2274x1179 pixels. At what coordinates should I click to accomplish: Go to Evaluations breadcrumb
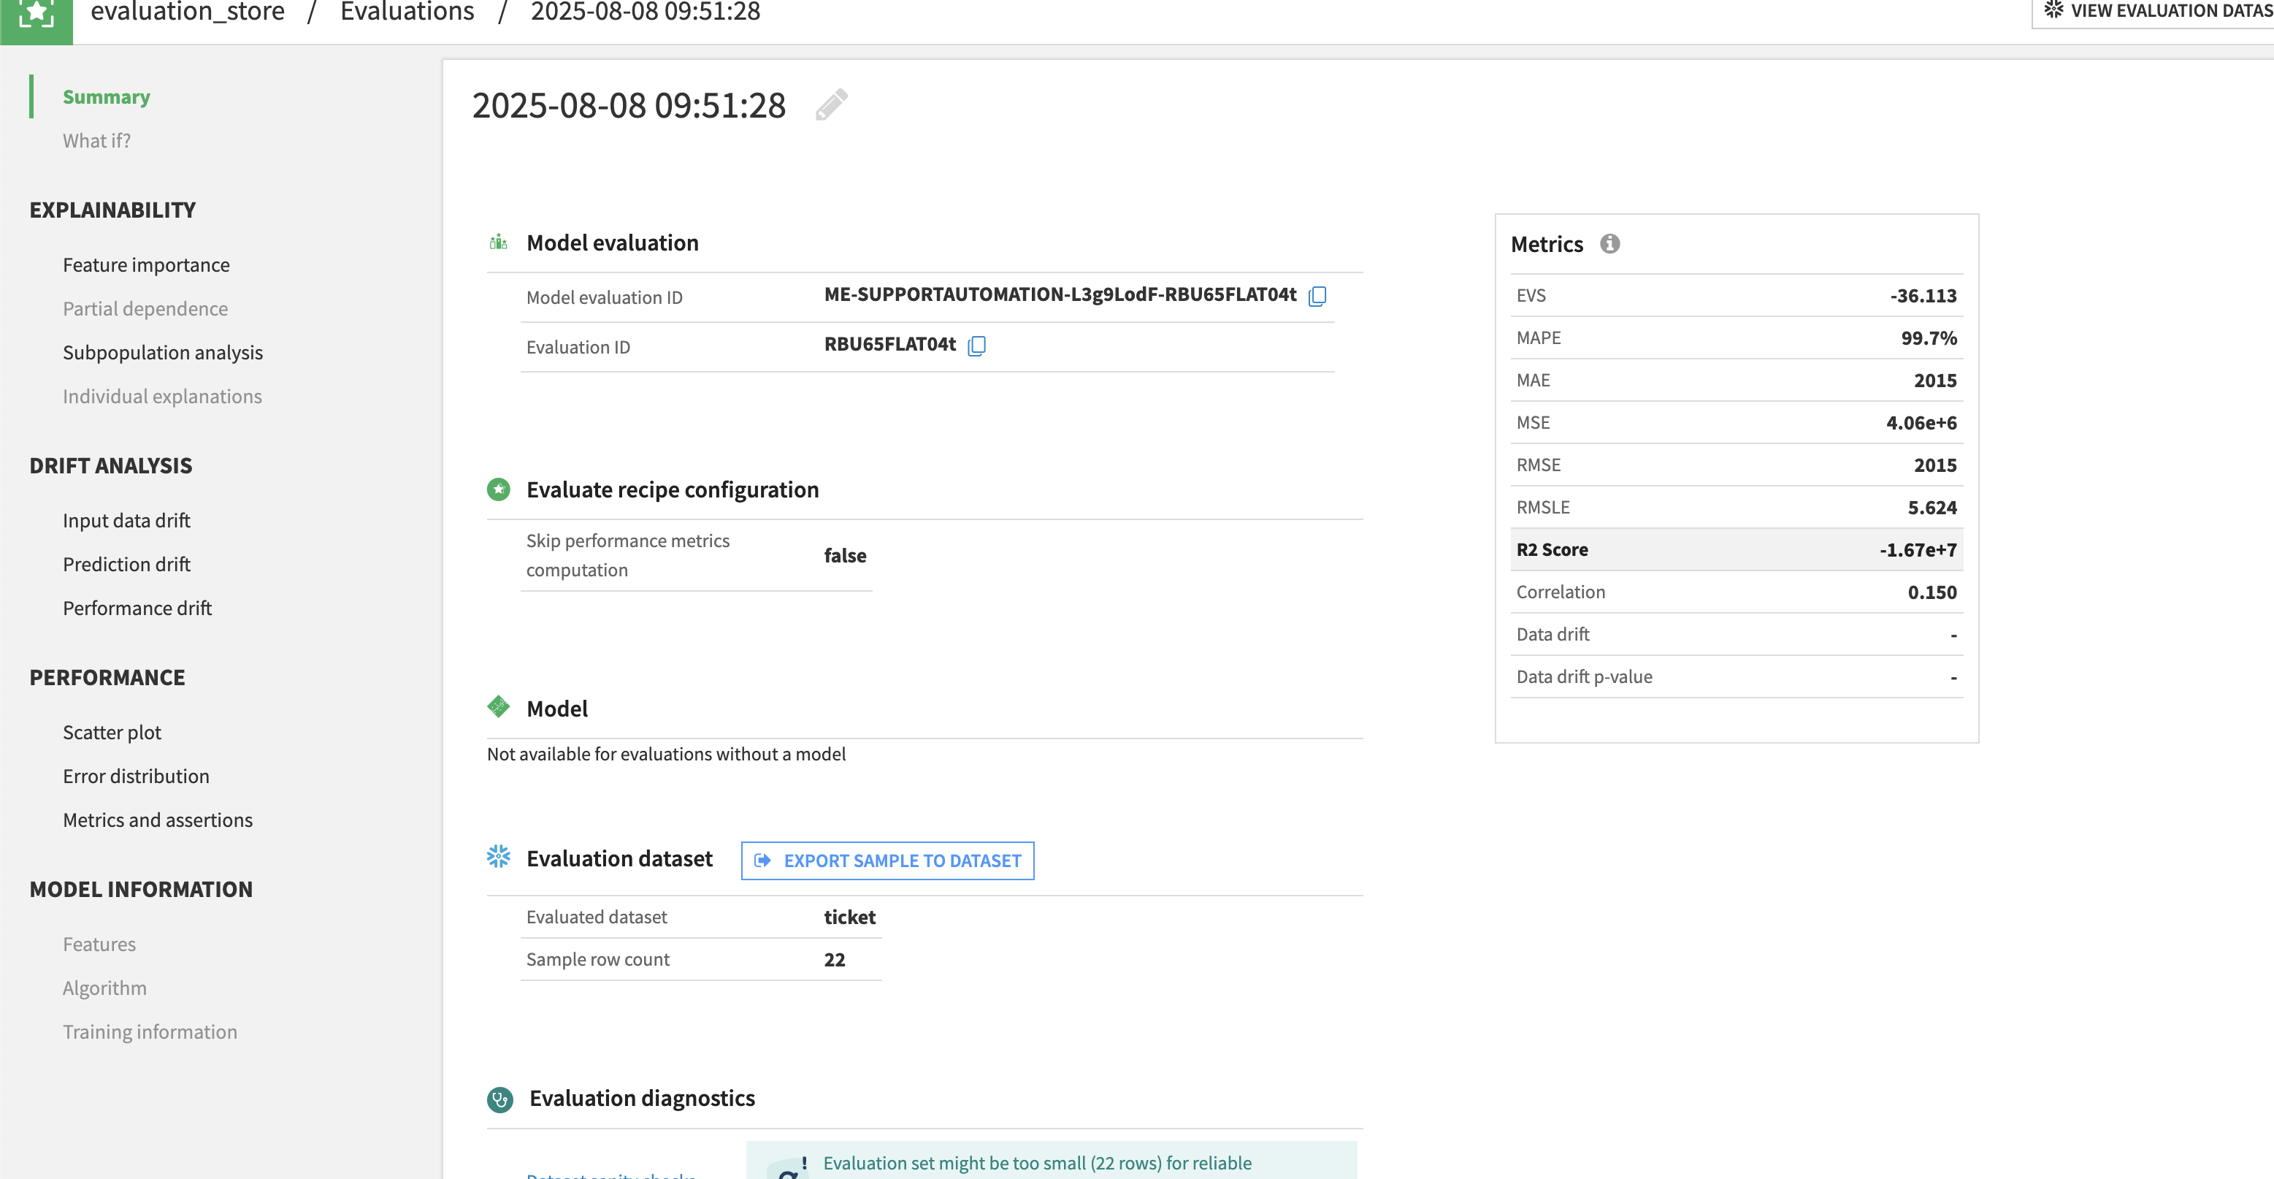click(x=407, y=12)
